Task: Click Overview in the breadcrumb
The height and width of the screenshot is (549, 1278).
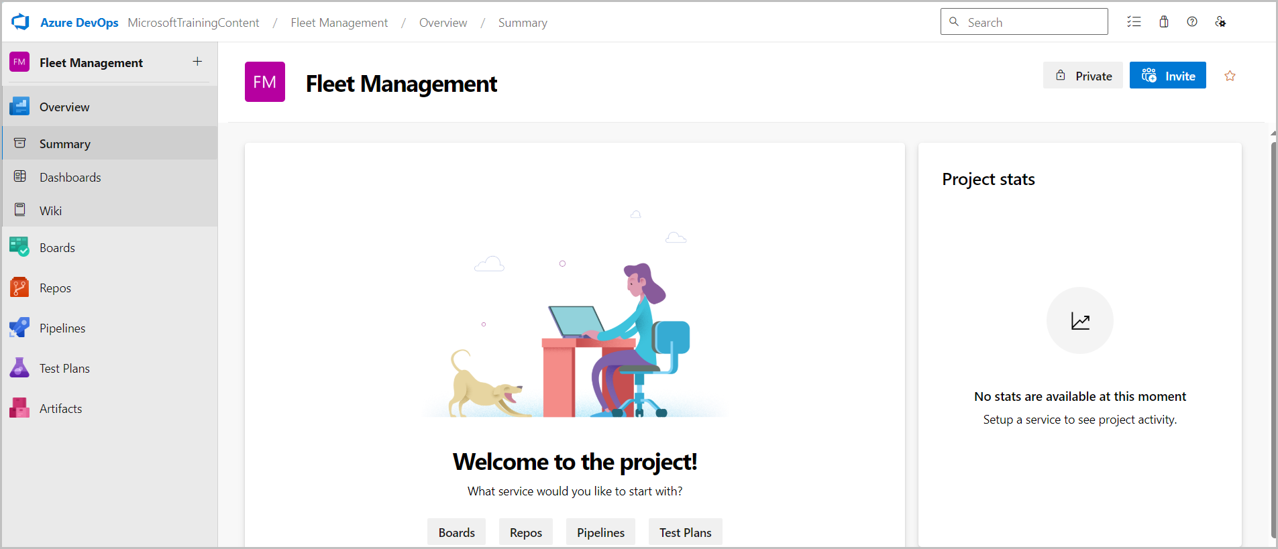Action: point(443,23)
